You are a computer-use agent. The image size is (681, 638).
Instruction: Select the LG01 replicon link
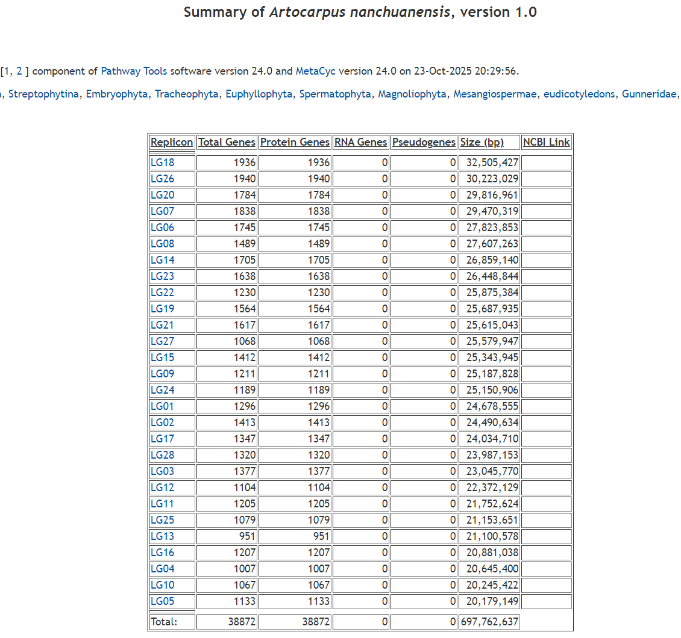[x=162, y=406]
